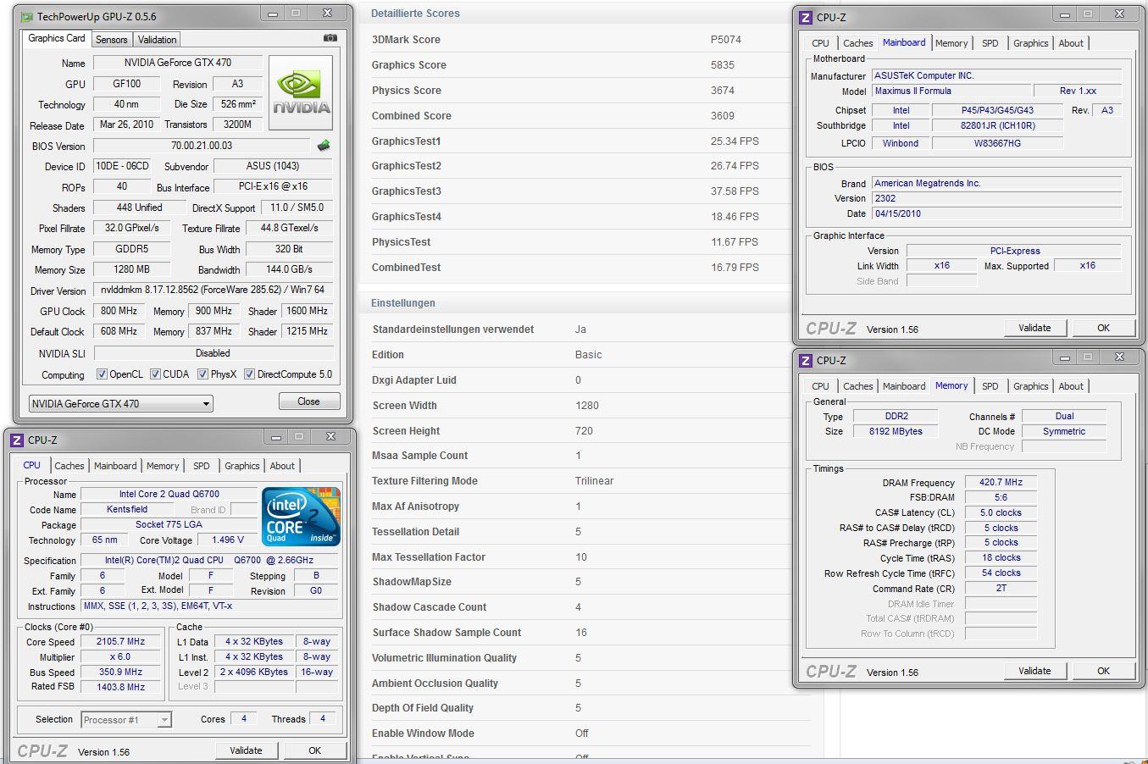The height and width of the screenshot is (764, 1148).
Task: Click the Combined Score value 3609
Action: click(723, 116)
